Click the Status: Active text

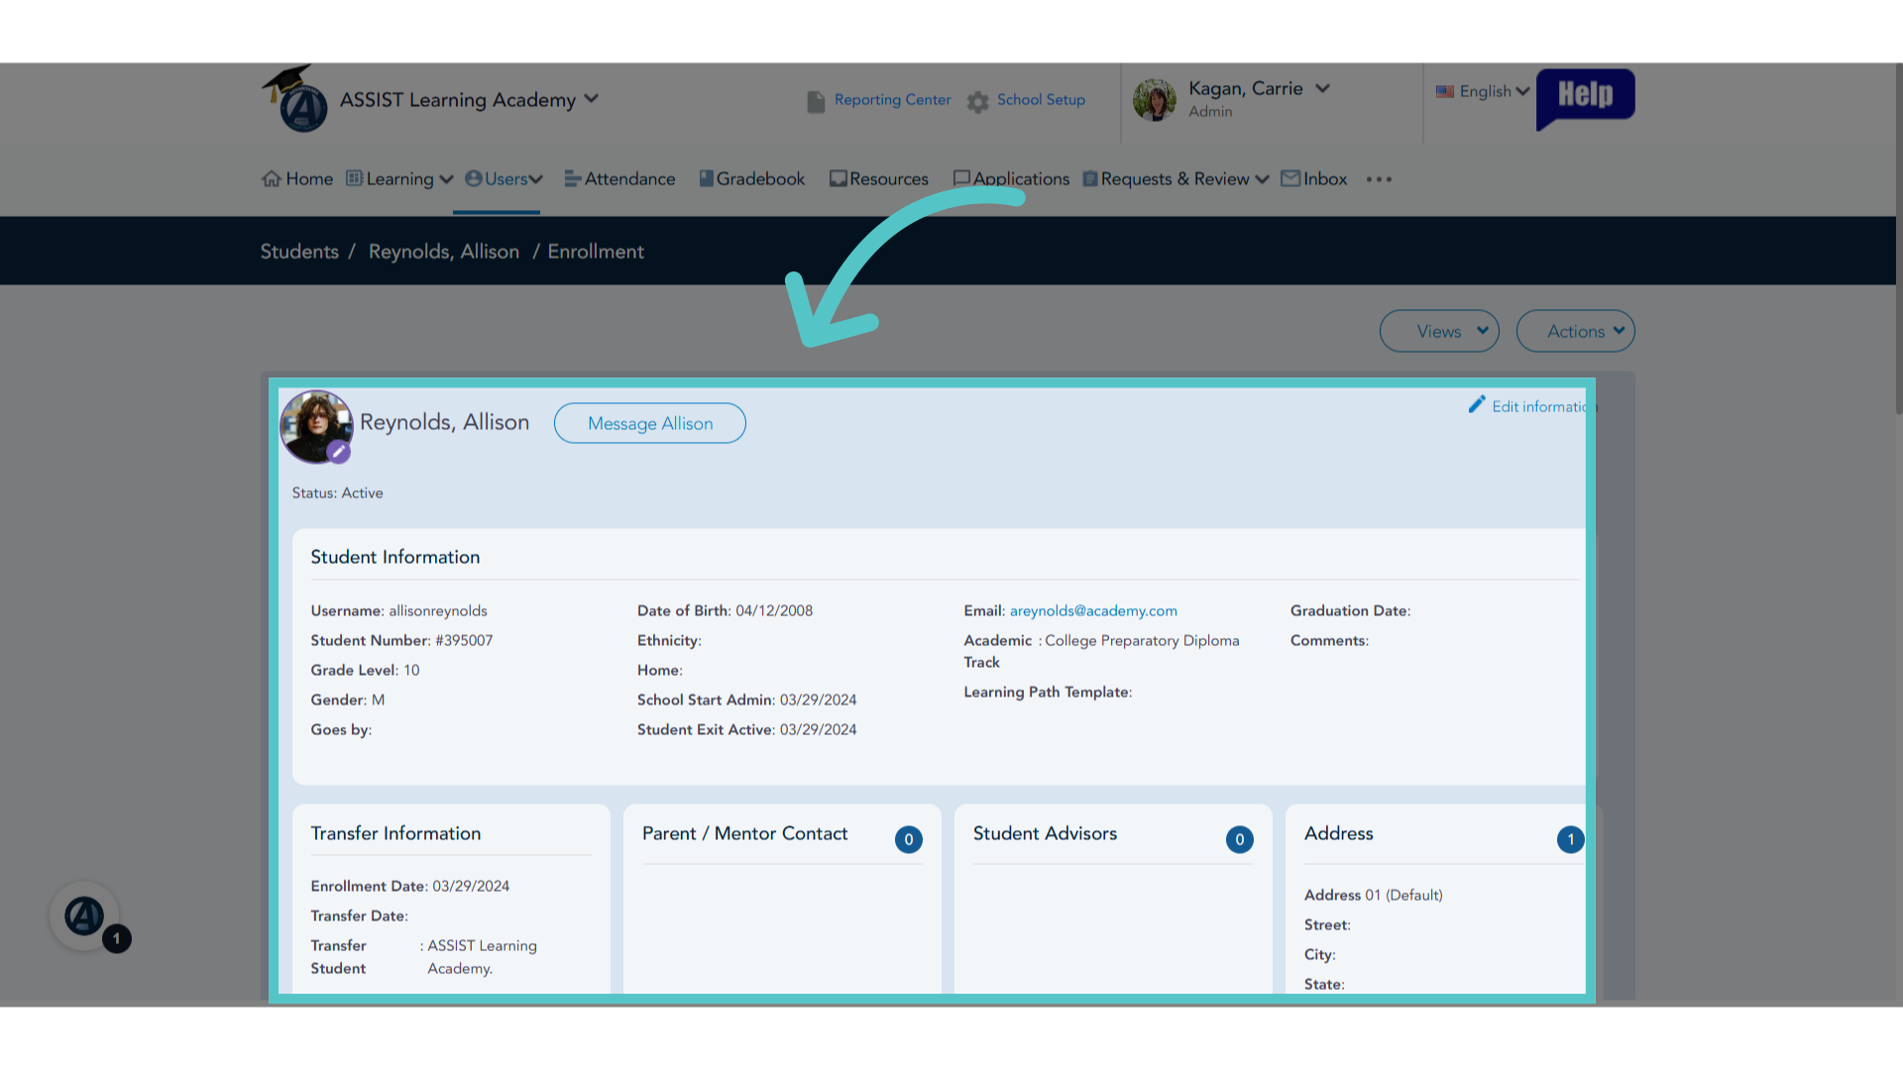(x=337, y=492)
